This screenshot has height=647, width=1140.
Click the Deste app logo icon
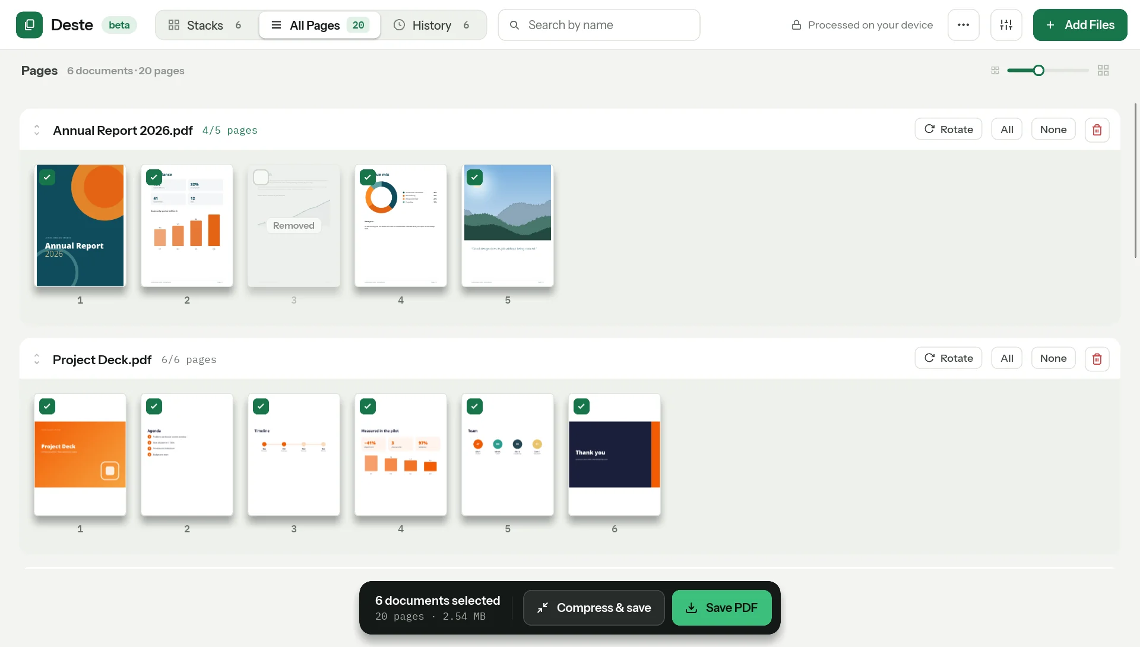pyautogui.click(x=29, y=25)
